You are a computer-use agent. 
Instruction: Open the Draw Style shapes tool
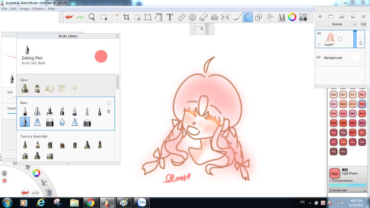[259, 17]
